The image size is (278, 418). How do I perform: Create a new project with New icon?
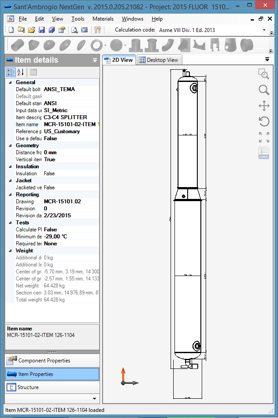(11, 30)
